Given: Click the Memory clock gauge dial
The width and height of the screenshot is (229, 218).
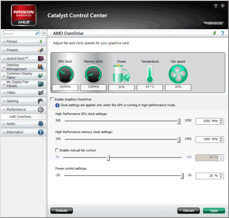Looking at the screenshot, I should point(93,74).
